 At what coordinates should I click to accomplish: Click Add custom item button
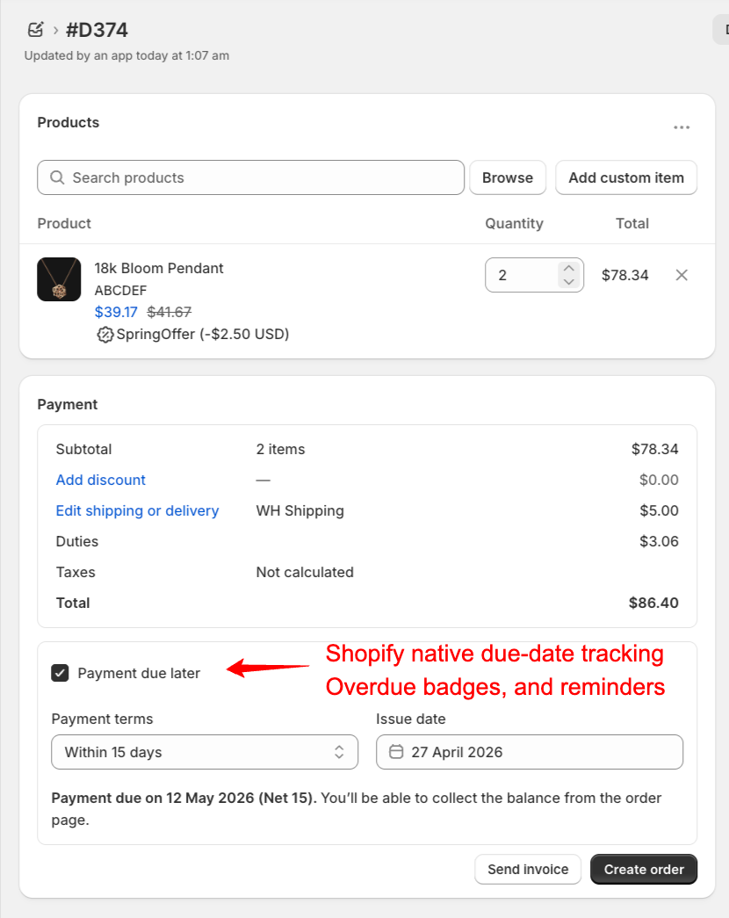pos(626,177)
